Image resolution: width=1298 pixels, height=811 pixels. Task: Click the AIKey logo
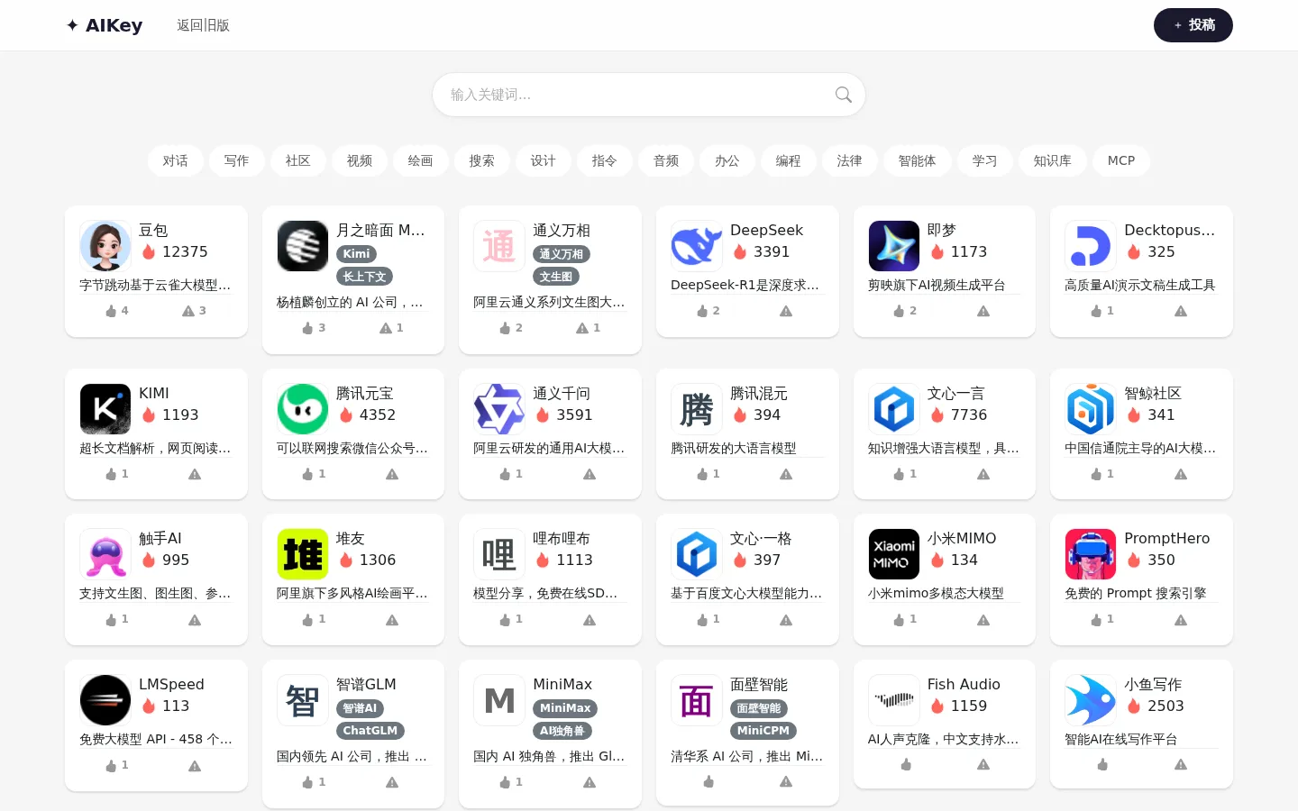[105, 25]
